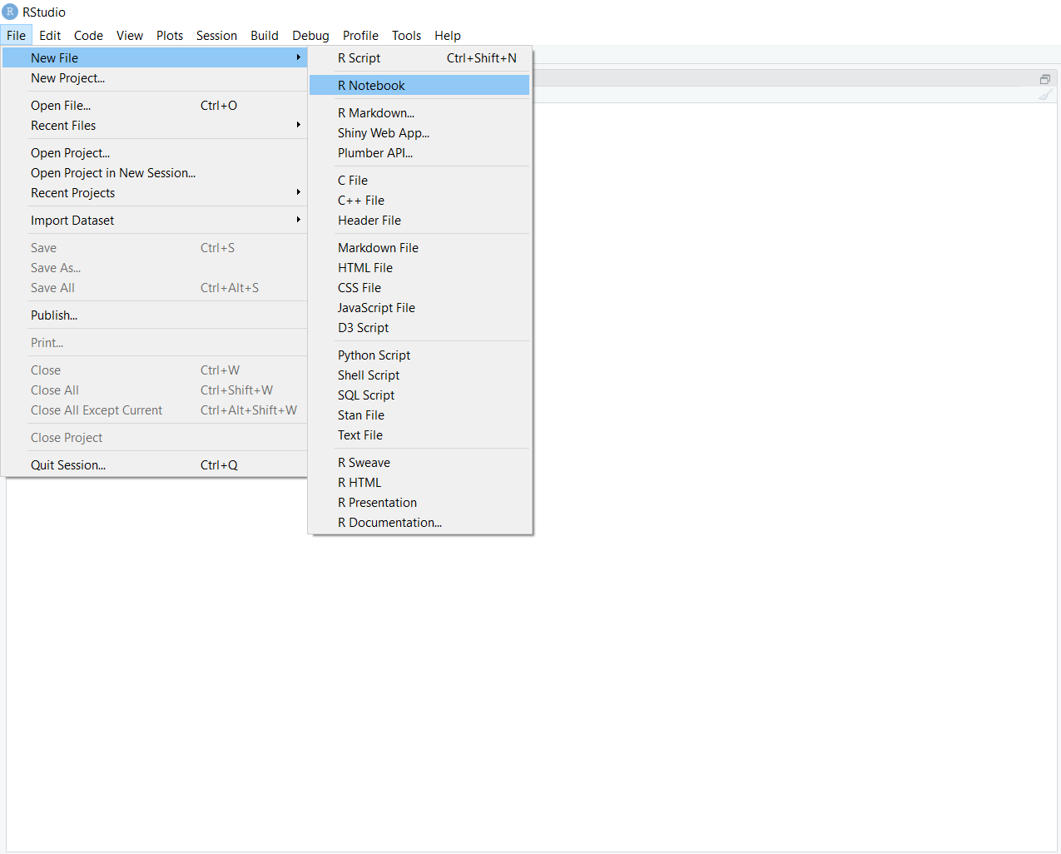Select Python Script file type
Image resolution: width=1061 pixels, height=854 pixels.
point(374,355)
